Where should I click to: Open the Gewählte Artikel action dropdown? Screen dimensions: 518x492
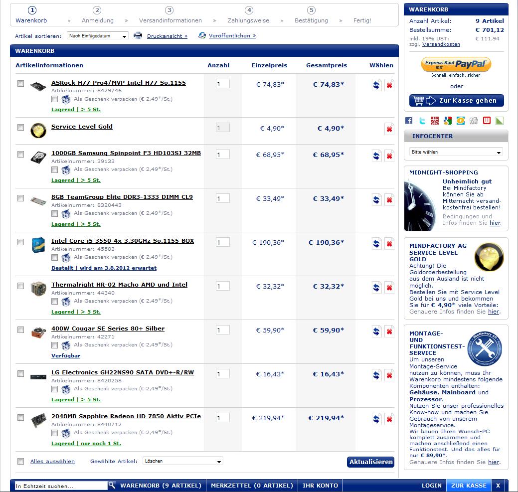tap(182, 461)
